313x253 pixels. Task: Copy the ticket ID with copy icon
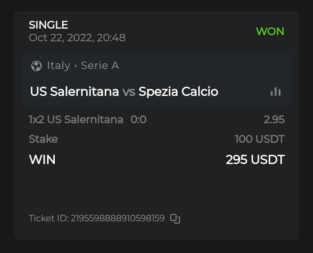[x=175, y=219]
